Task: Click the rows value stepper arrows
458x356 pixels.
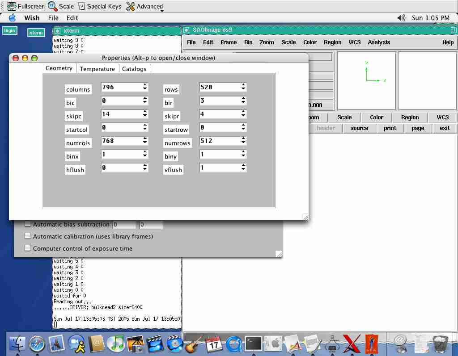Action: pos(243,87)
